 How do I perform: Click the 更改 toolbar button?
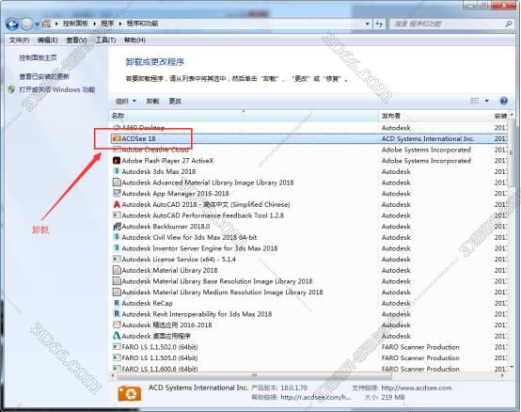[175, 101]
